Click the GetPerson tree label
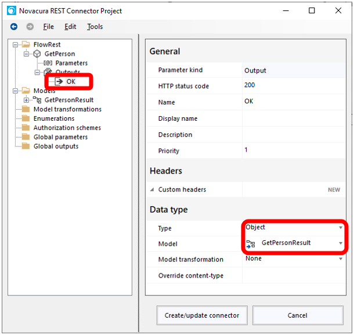Image resolution: width=354 pixels, height=335 pixels. [60, 54]
